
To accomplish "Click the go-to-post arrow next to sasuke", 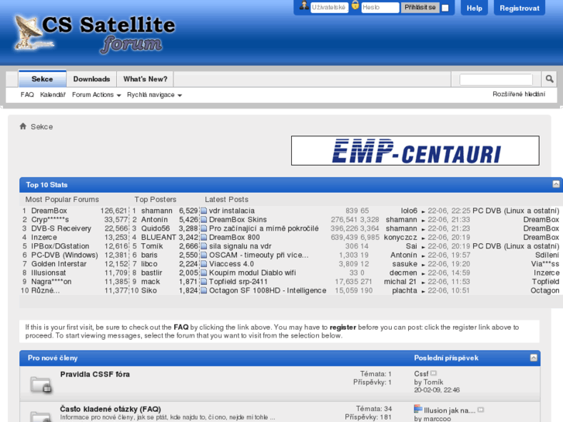I will tap(424, 265).
